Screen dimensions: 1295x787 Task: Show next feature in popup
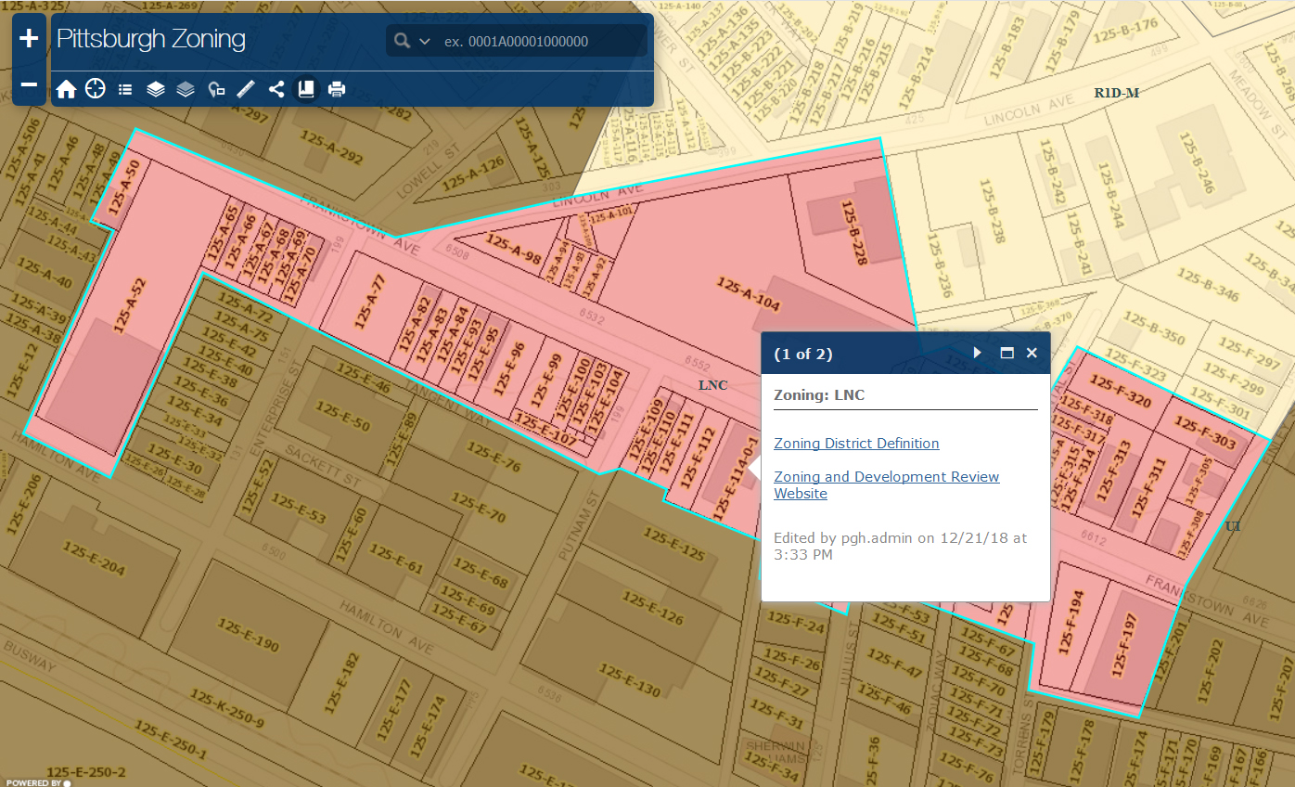point(977,353)
